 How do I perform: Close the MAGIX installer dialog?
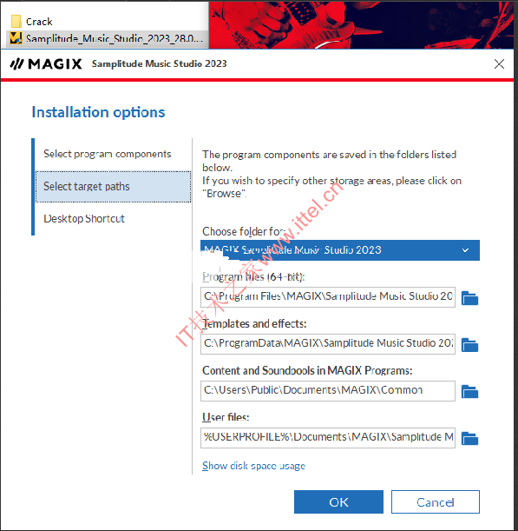click(499, 63)
